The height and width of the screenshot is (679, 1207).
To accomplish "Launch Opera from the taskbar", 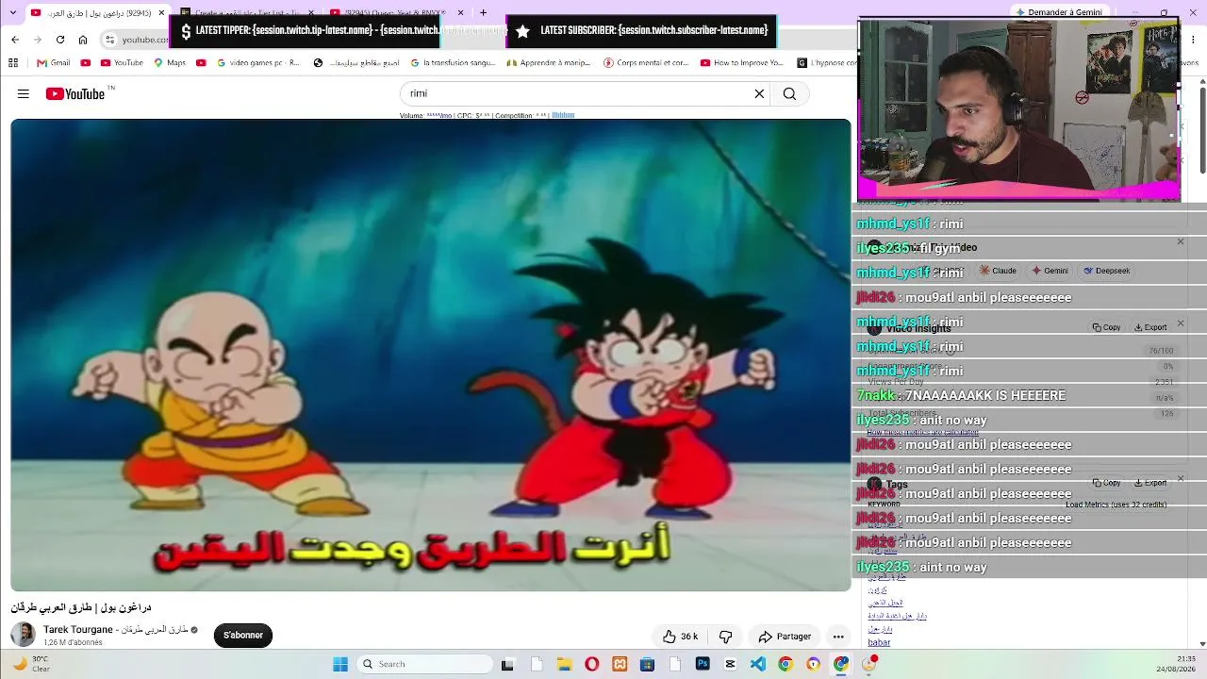I will point(592,664).
